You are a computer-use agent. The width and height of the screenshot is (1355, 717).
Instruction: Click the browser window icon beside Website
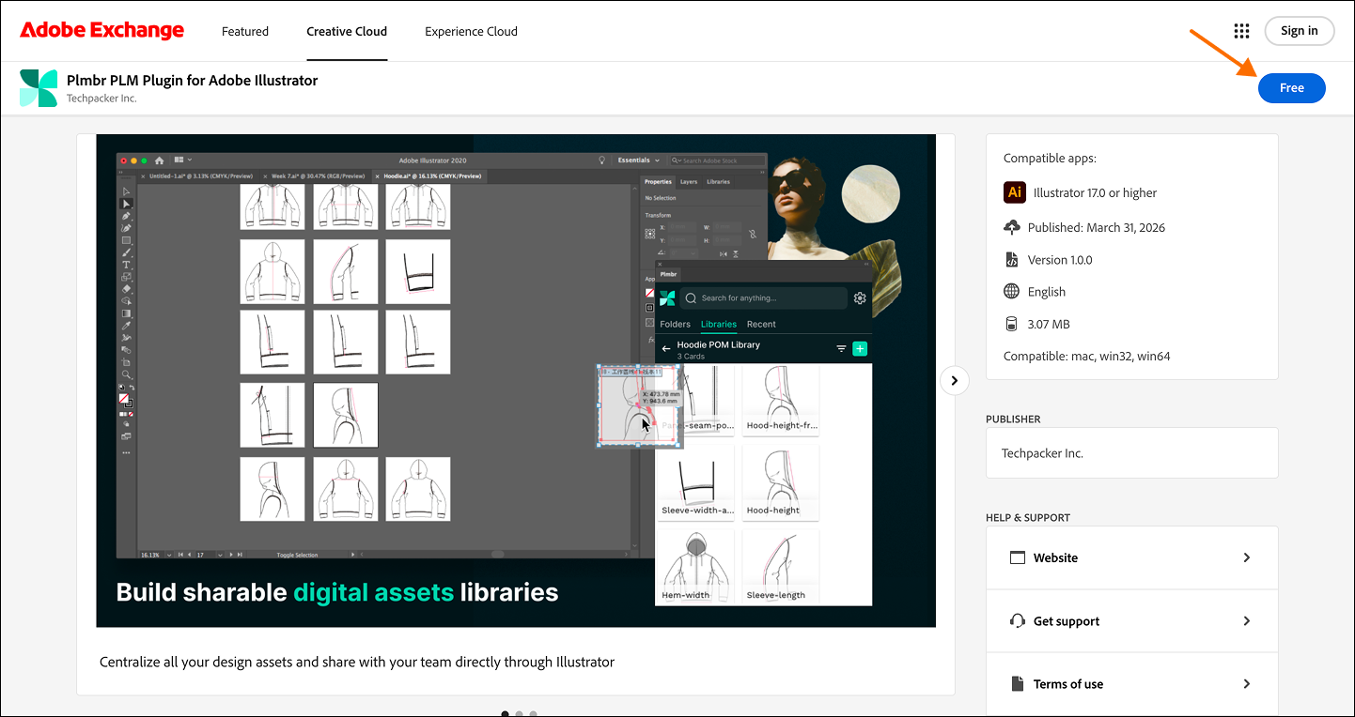1018,557
